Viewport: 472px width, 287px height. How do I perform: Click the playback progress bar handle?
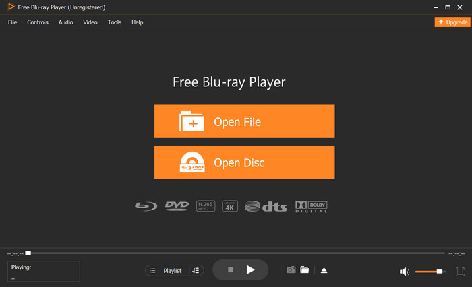coord(28,253)
